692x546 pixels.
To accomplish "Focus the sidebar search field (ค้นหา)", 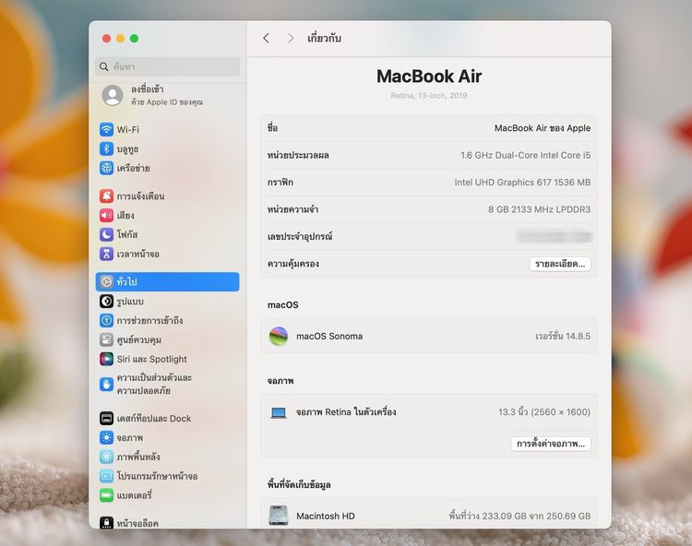I will click(168, 66).
